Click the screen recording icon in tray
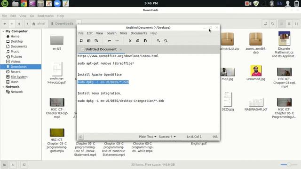This screenshot has width=301, height=169. pos(248,3)
